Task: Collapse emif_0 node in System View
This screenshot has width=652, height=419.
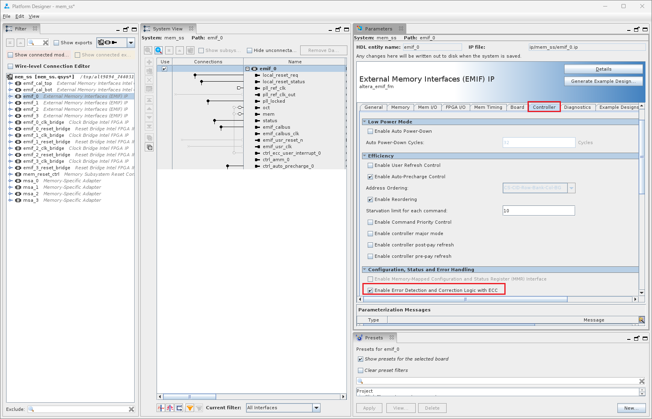Action: (x=247, y=69)
